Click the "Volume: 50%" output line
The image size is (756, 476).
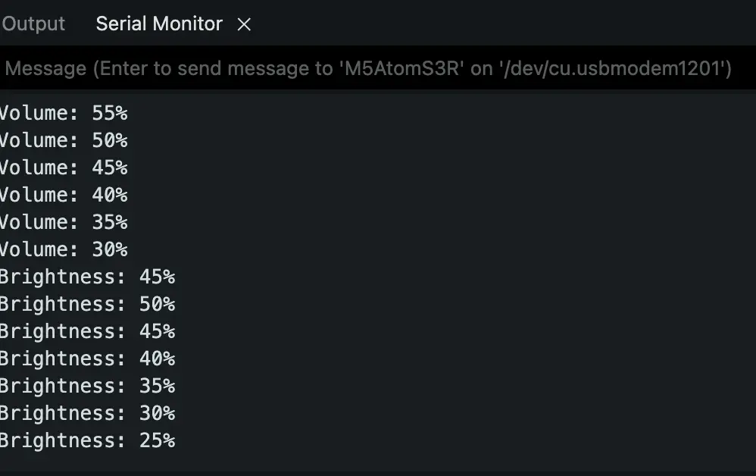pos(64,140)
